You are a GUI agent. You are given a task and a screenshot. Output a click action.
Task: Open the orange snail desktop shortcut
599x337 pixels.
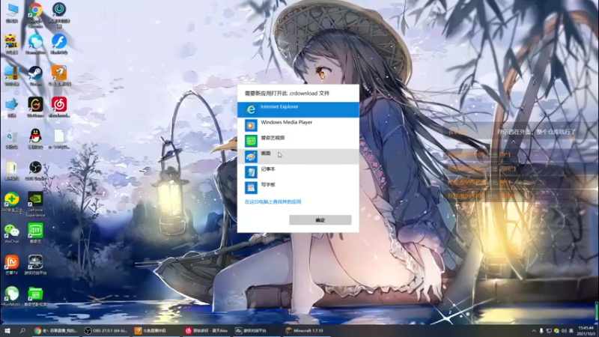59,76
